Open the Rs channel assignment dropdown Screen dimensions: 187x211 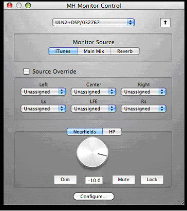[x=143, y=109]
